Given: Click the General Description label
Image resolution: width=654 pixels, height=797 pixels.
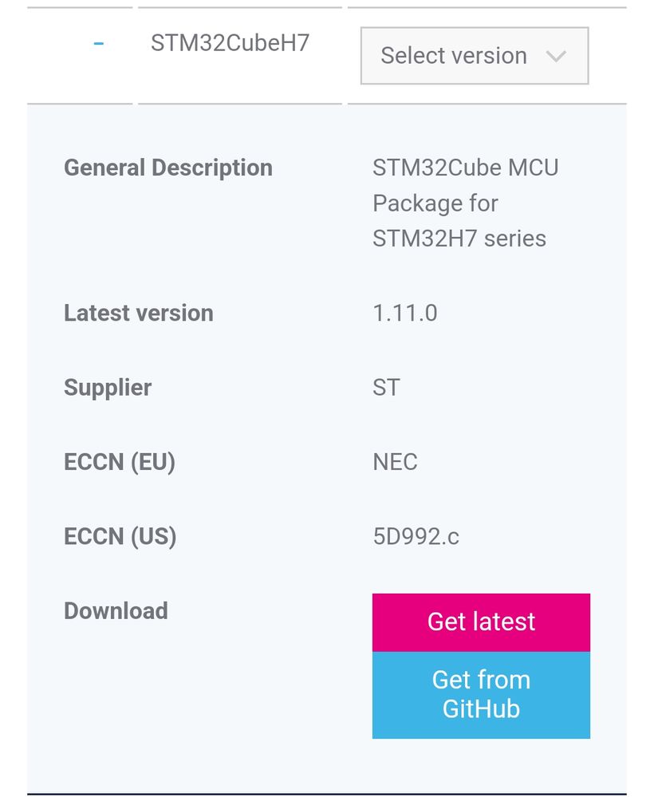Looking at the screenshot, I should point(168,168).
